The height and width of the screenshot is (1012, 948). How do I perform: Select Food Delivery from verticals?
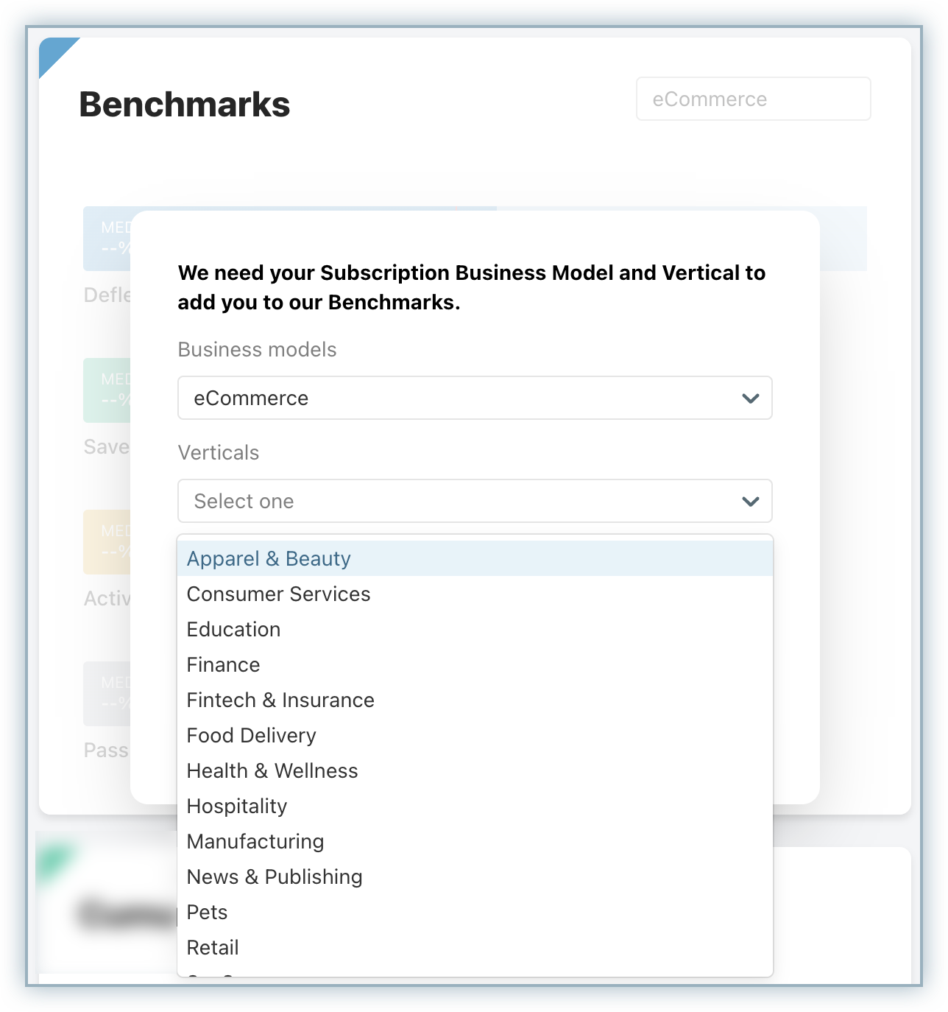pos(251,736)
